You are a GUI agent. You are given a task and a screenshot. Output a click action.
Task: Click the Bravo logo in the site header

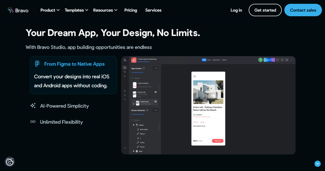pos(18,10)
